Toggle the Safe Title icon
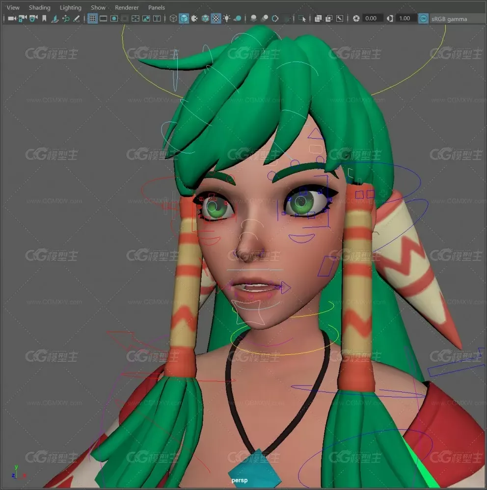This screenshot has height=490, width=487. (x=157, y=19)
